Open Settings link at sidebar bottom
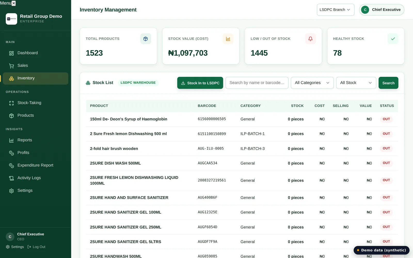This screenshot has height=258, width=413. tap(15, 247)
